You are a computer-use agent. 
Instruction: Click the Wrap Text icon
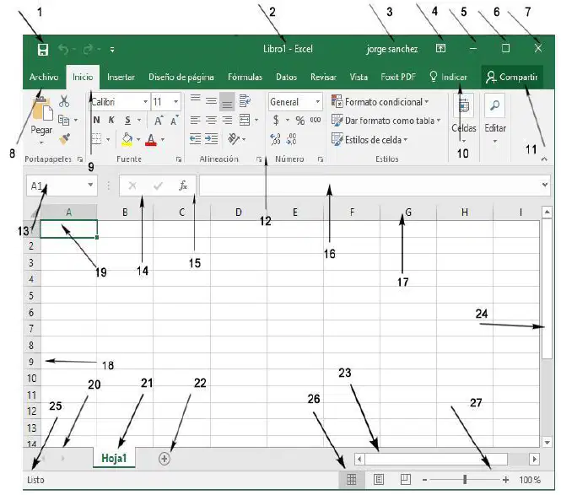(245, 101)
